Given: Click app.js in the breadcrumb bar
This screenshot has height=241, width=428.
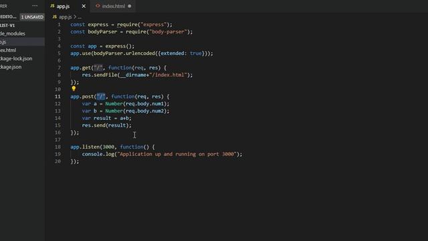Looking at the screenshot, I should point(66,17).
